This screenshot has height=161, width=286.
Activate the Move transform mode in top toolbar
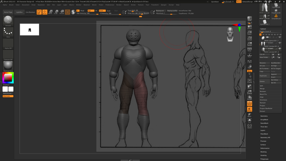(50, 12)
